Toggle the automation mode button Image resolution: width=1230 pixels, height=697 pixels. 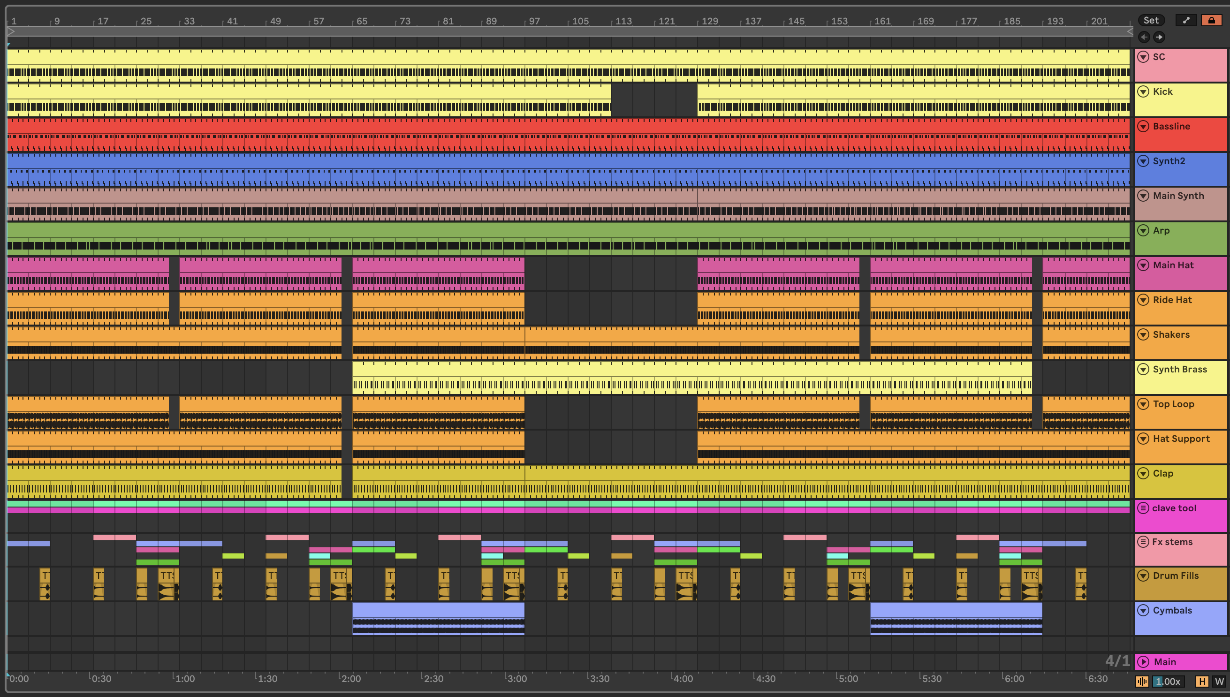(x=1185, y=20)
